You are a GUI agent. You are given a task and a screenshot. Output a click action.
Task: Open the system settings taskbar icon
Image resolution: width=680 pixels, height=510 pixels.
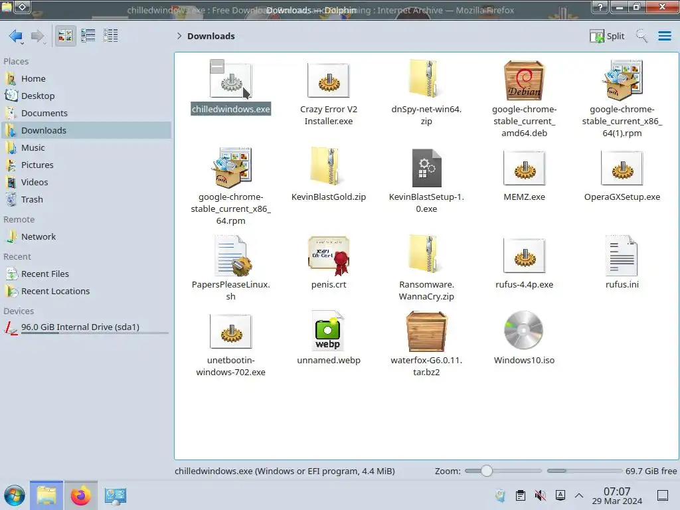(116, 495)
